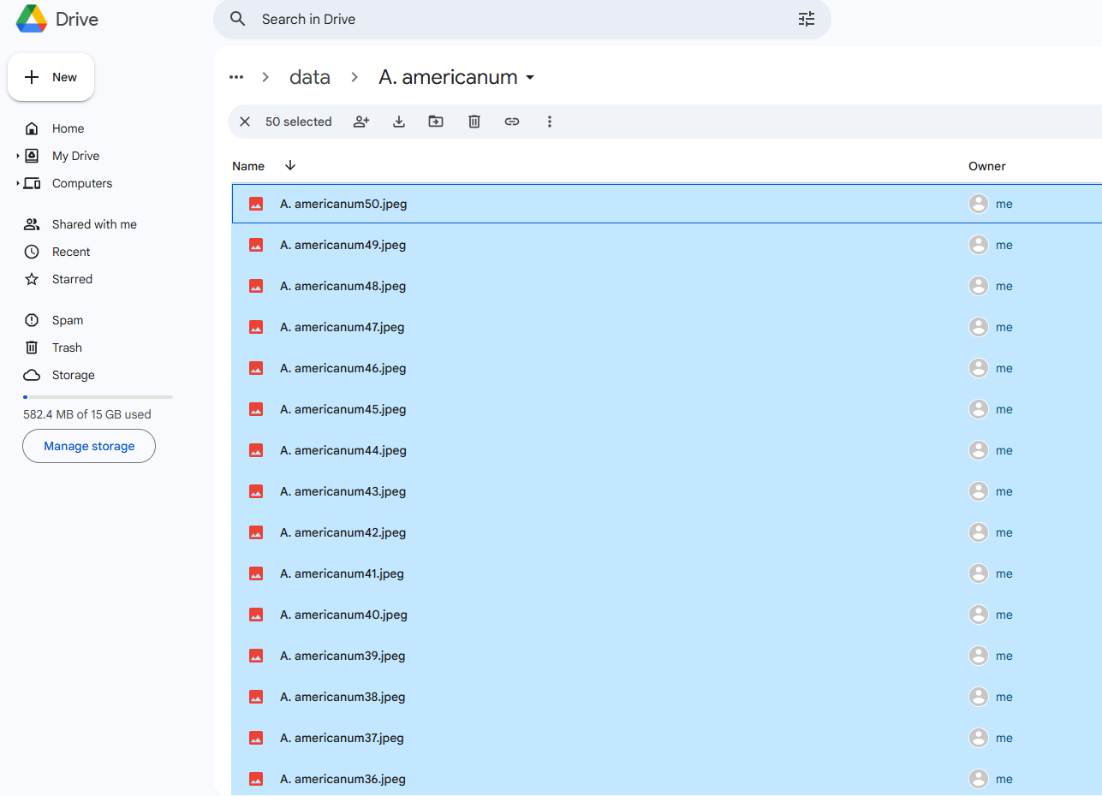
Task: Show hidden breadcrumb folders ellipsis
Action: [236, 77]
